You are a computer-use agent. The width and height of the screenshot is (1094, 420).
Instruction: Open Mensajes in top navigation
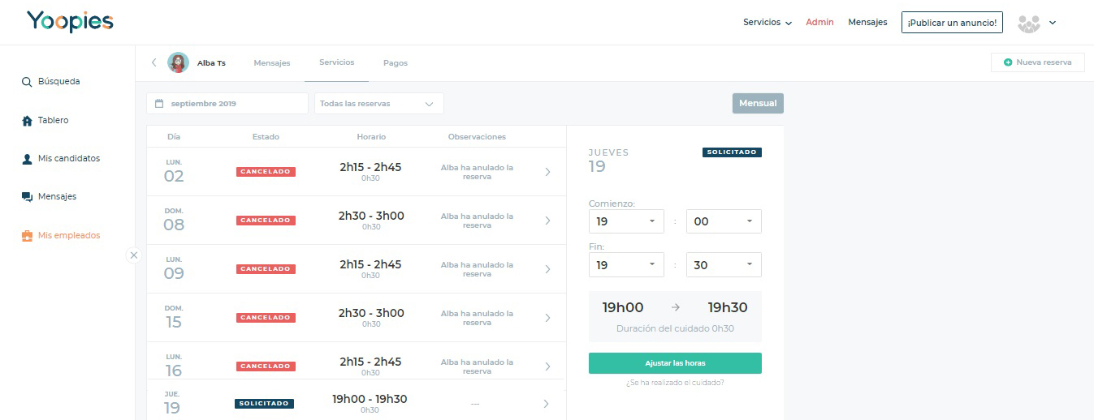click(x=867, y=23)
